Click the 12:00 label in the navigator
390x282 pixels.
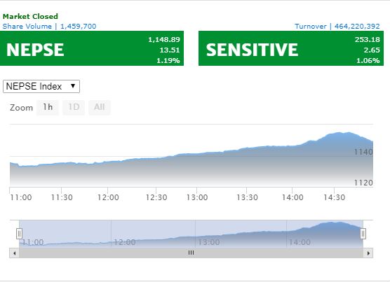point(125,242)
